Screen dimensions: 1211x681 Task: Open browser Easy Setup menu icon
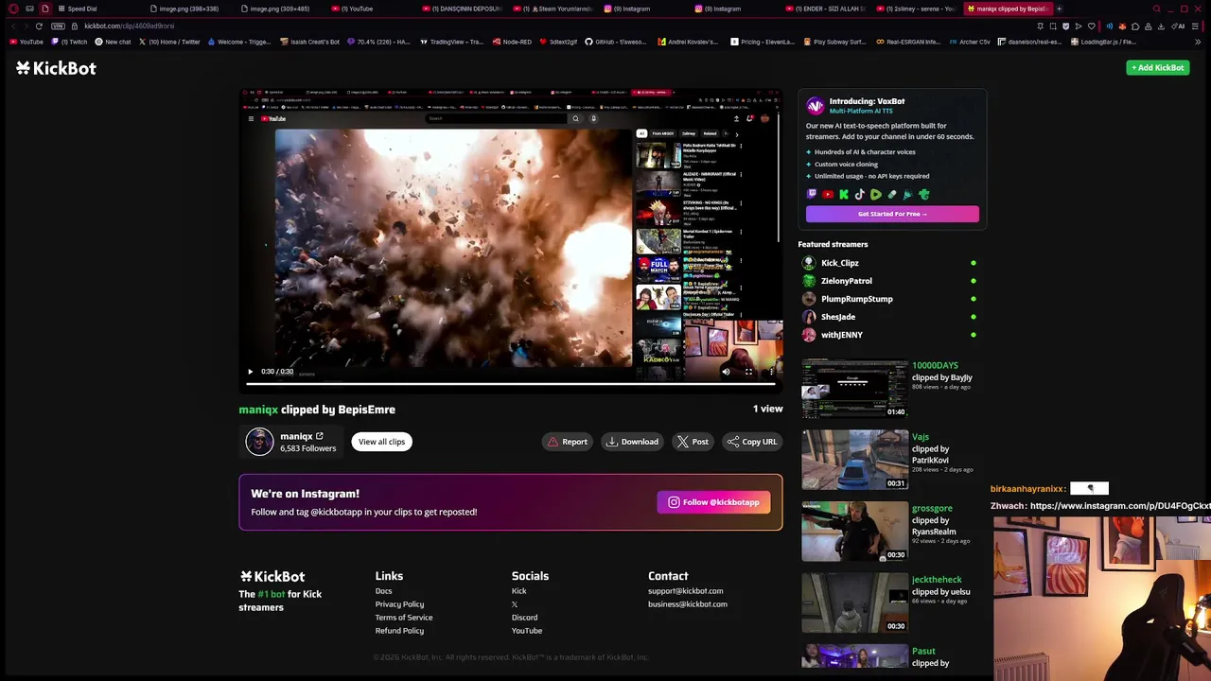[1195, 26]
